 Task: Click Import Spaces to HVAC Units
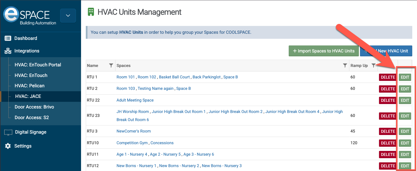(323, 51)
